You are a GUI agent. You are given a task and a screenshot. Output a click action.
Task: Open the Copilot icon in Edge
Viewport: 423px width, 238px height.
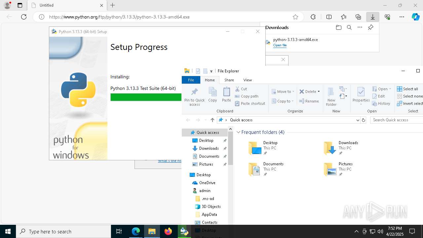coord(416,17)
